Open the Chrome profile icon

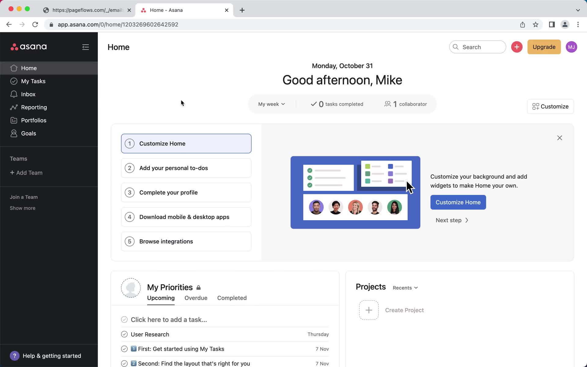click(565, 24)
